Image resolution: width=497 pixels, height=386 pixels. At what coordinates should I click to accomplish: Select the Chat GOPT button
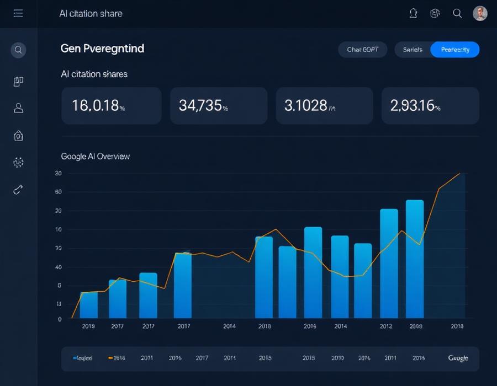[363, 50]
